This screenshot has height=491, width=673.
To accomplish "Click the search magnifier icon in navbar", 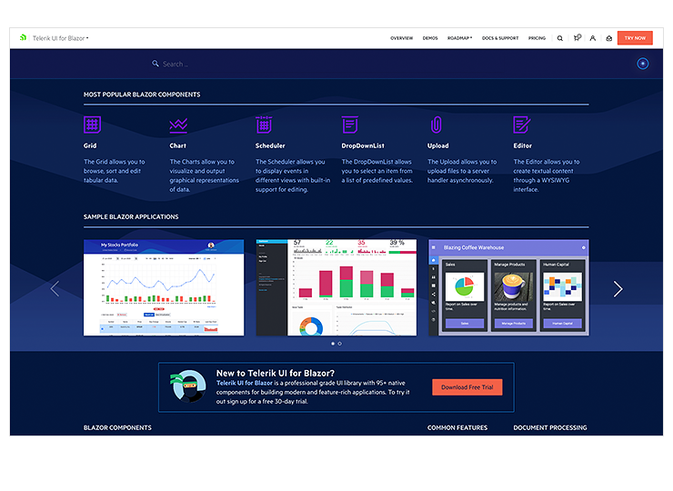I will pos(560,38).
